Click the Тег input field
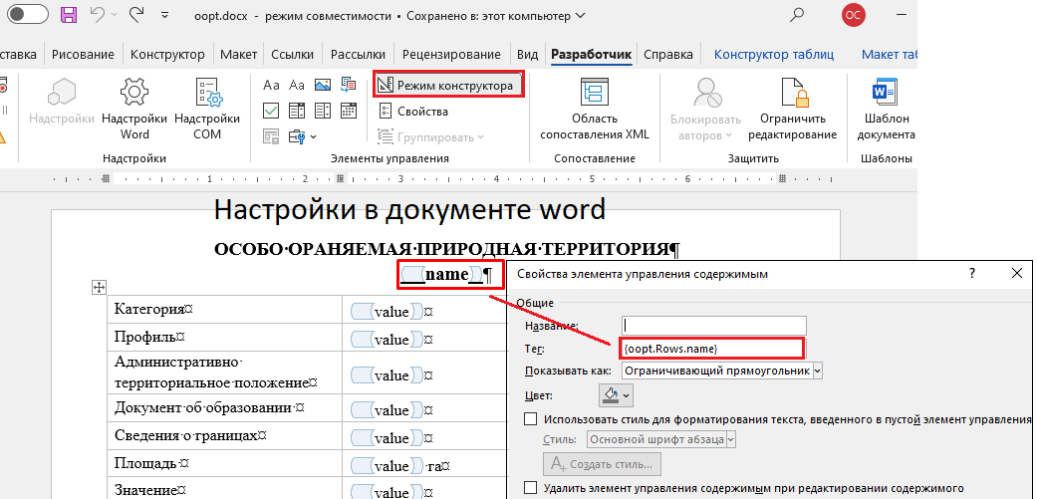 point(711,348)
